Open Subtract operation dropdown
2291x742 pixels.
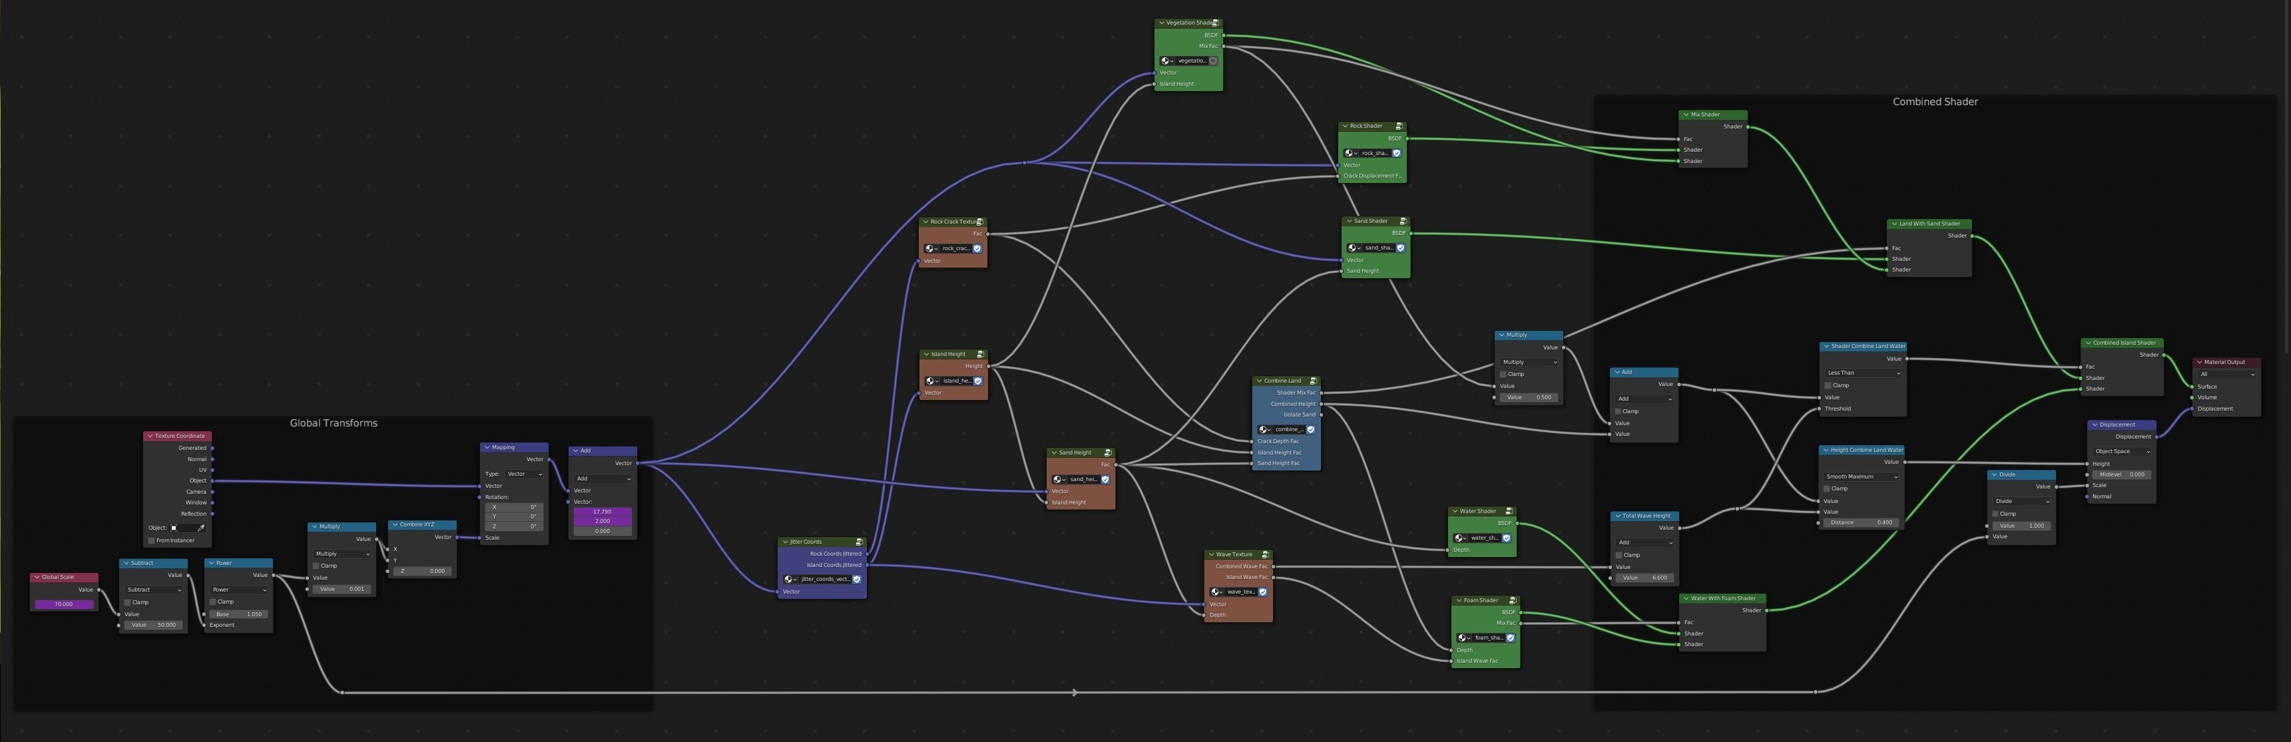pos(153,590)
